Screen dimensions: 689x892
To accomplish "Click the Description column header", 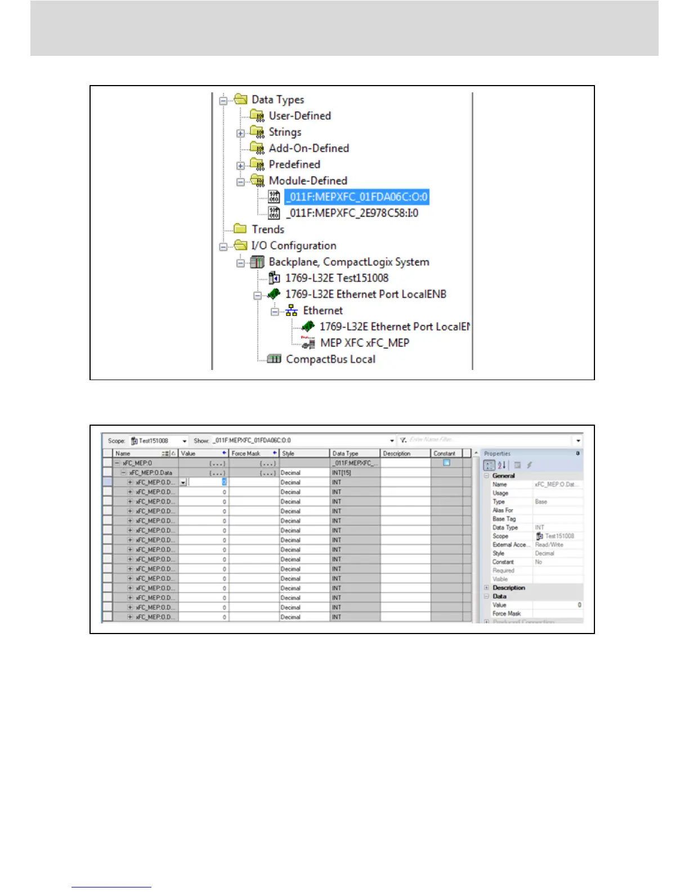I will click(x=405, y=453).
